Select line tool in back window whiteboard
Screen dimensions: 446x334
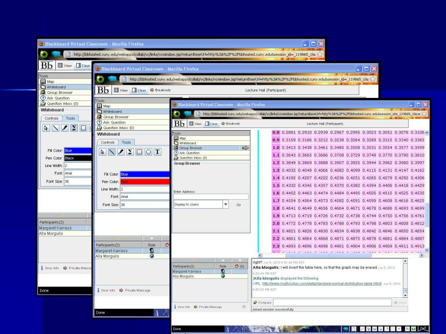(x=55, y=128)
